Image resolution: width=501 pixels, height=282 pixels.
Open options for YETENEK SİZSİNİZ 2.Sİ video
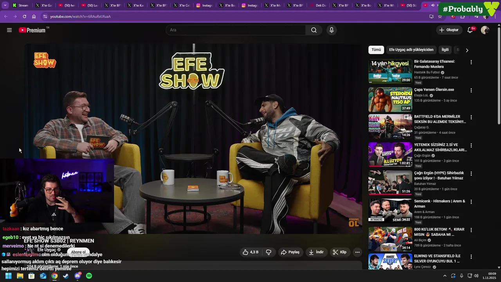(x=471, y=145)
